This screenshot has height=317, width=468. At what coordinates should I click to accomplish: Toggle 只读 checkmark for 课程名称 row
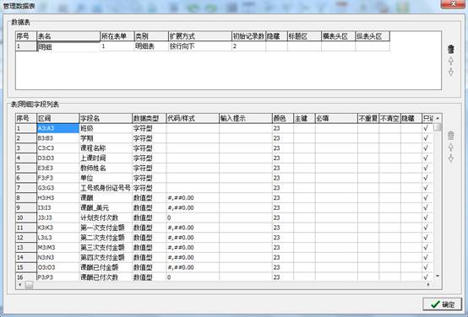pyautogui.click(x=427, y=148)
